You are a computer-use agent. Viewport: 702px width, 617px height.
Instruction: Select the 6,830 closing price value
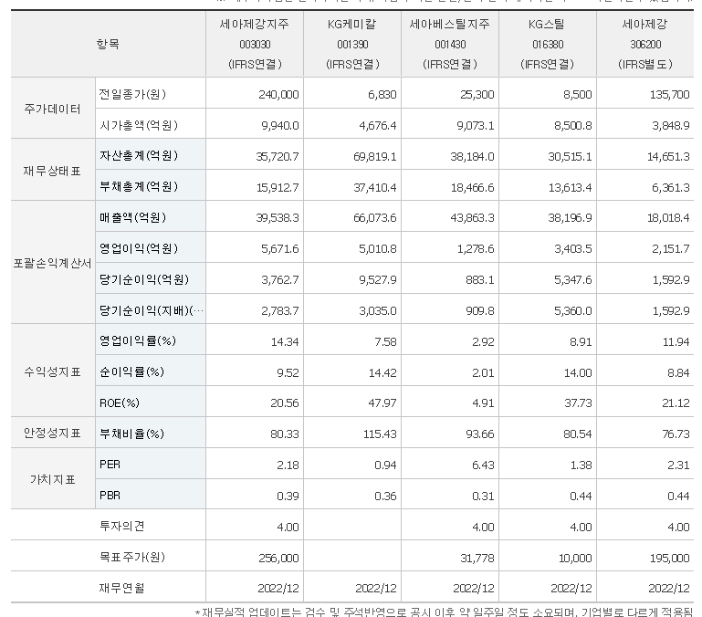382,95
